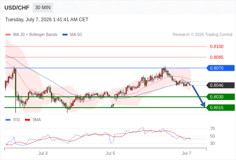
Task: Click the MA 50 legend swatch
Action: (x=65, y=35)
